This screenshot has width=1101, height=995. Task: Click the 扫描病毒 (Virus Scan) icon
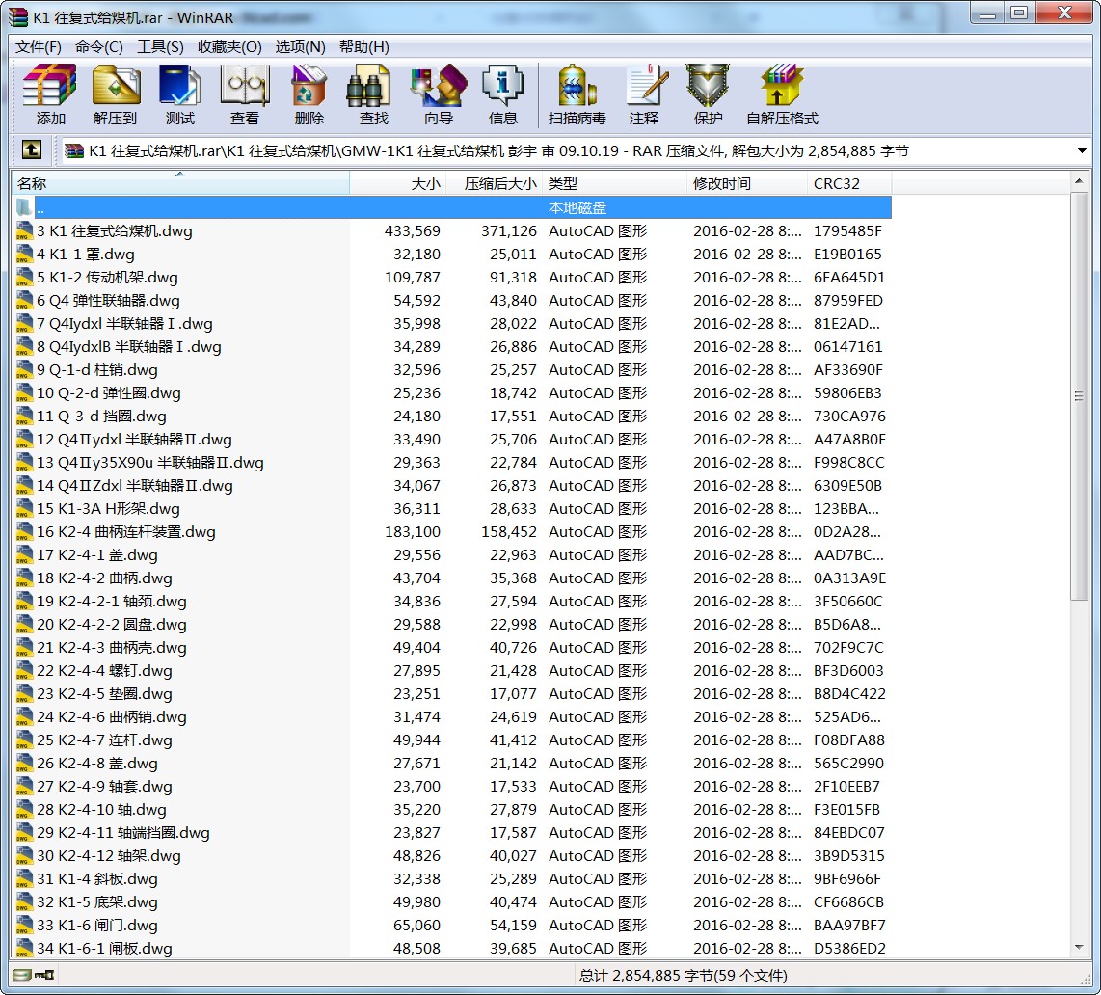(x=577, y=95)
